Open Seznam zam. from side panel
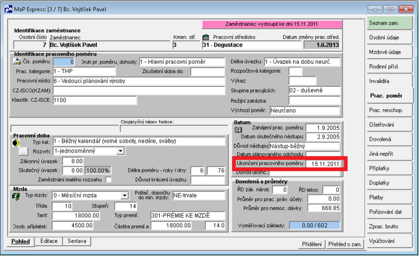 390,23
